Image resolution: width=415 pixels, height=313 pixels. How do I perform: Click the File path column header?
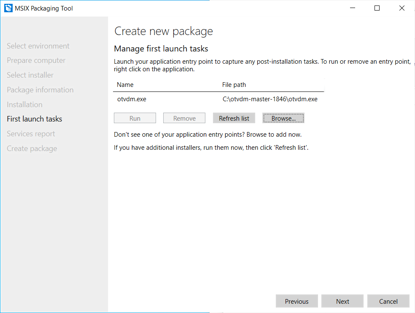(x=234, y=85)
